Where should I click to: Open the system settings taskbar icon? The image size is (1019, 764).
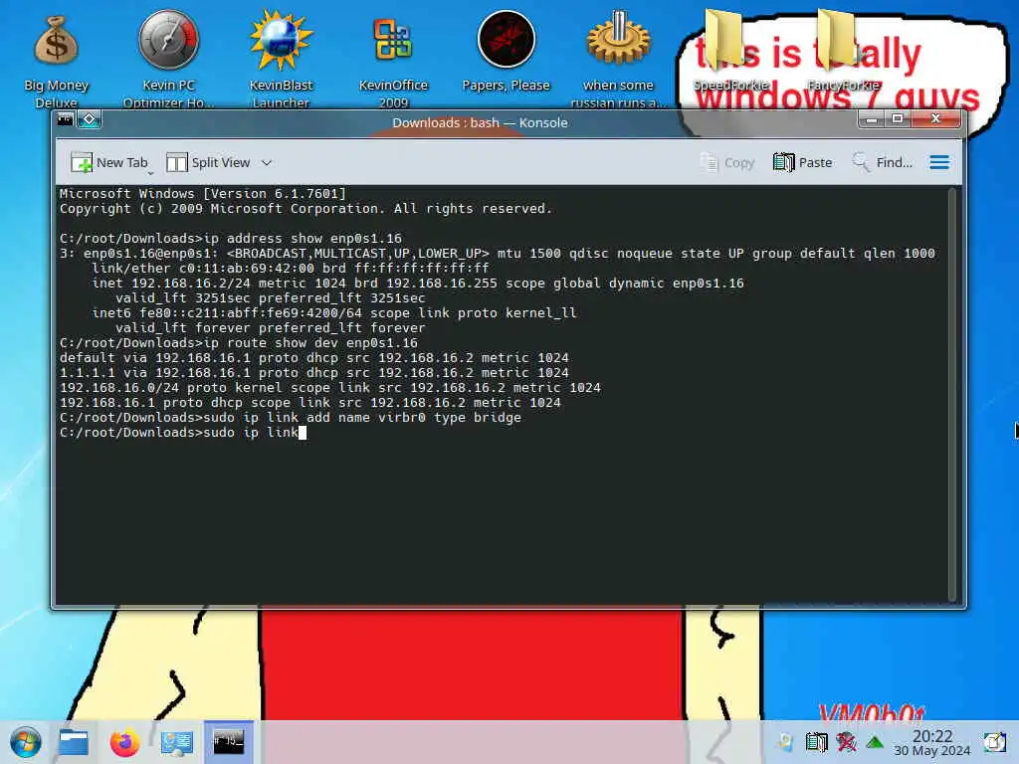(x=177, y=742)
